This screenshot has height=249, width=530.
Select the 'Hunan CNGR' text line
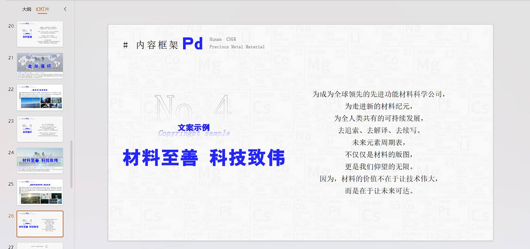[223, 39]
